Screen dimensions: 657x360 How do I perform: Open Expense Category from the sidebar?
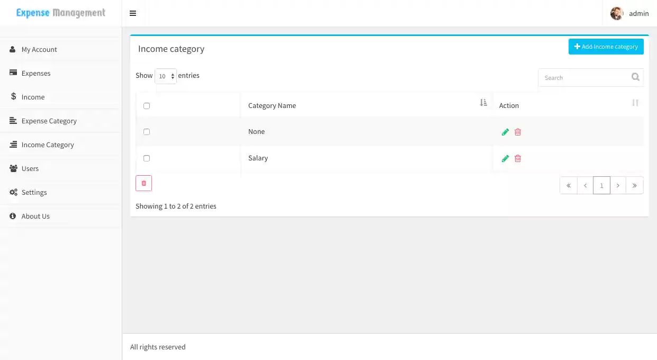49,121
